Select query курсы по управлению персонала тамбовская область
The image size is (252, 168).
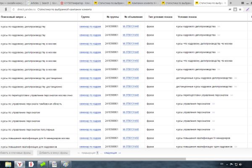[31, 104]
